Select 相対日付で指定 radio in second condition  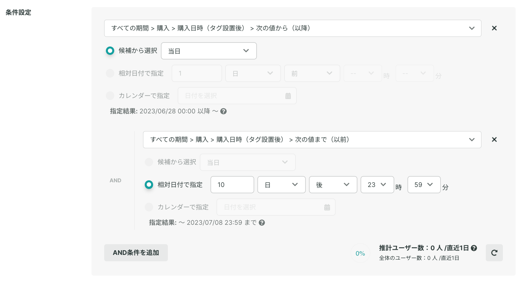coord(149,185)
